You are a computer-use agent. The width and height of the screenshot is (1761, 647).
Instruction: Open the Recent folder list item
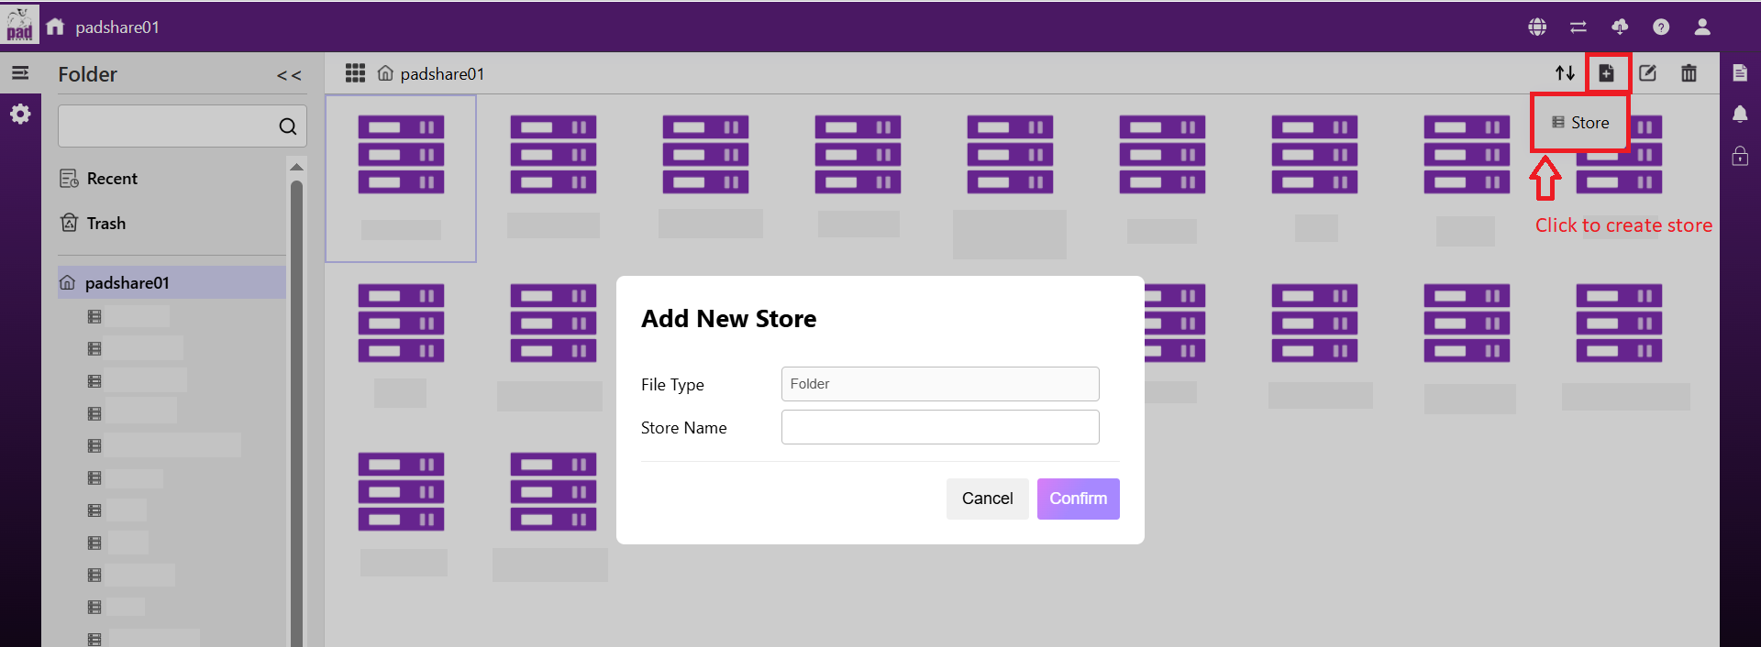click(112, 179)
